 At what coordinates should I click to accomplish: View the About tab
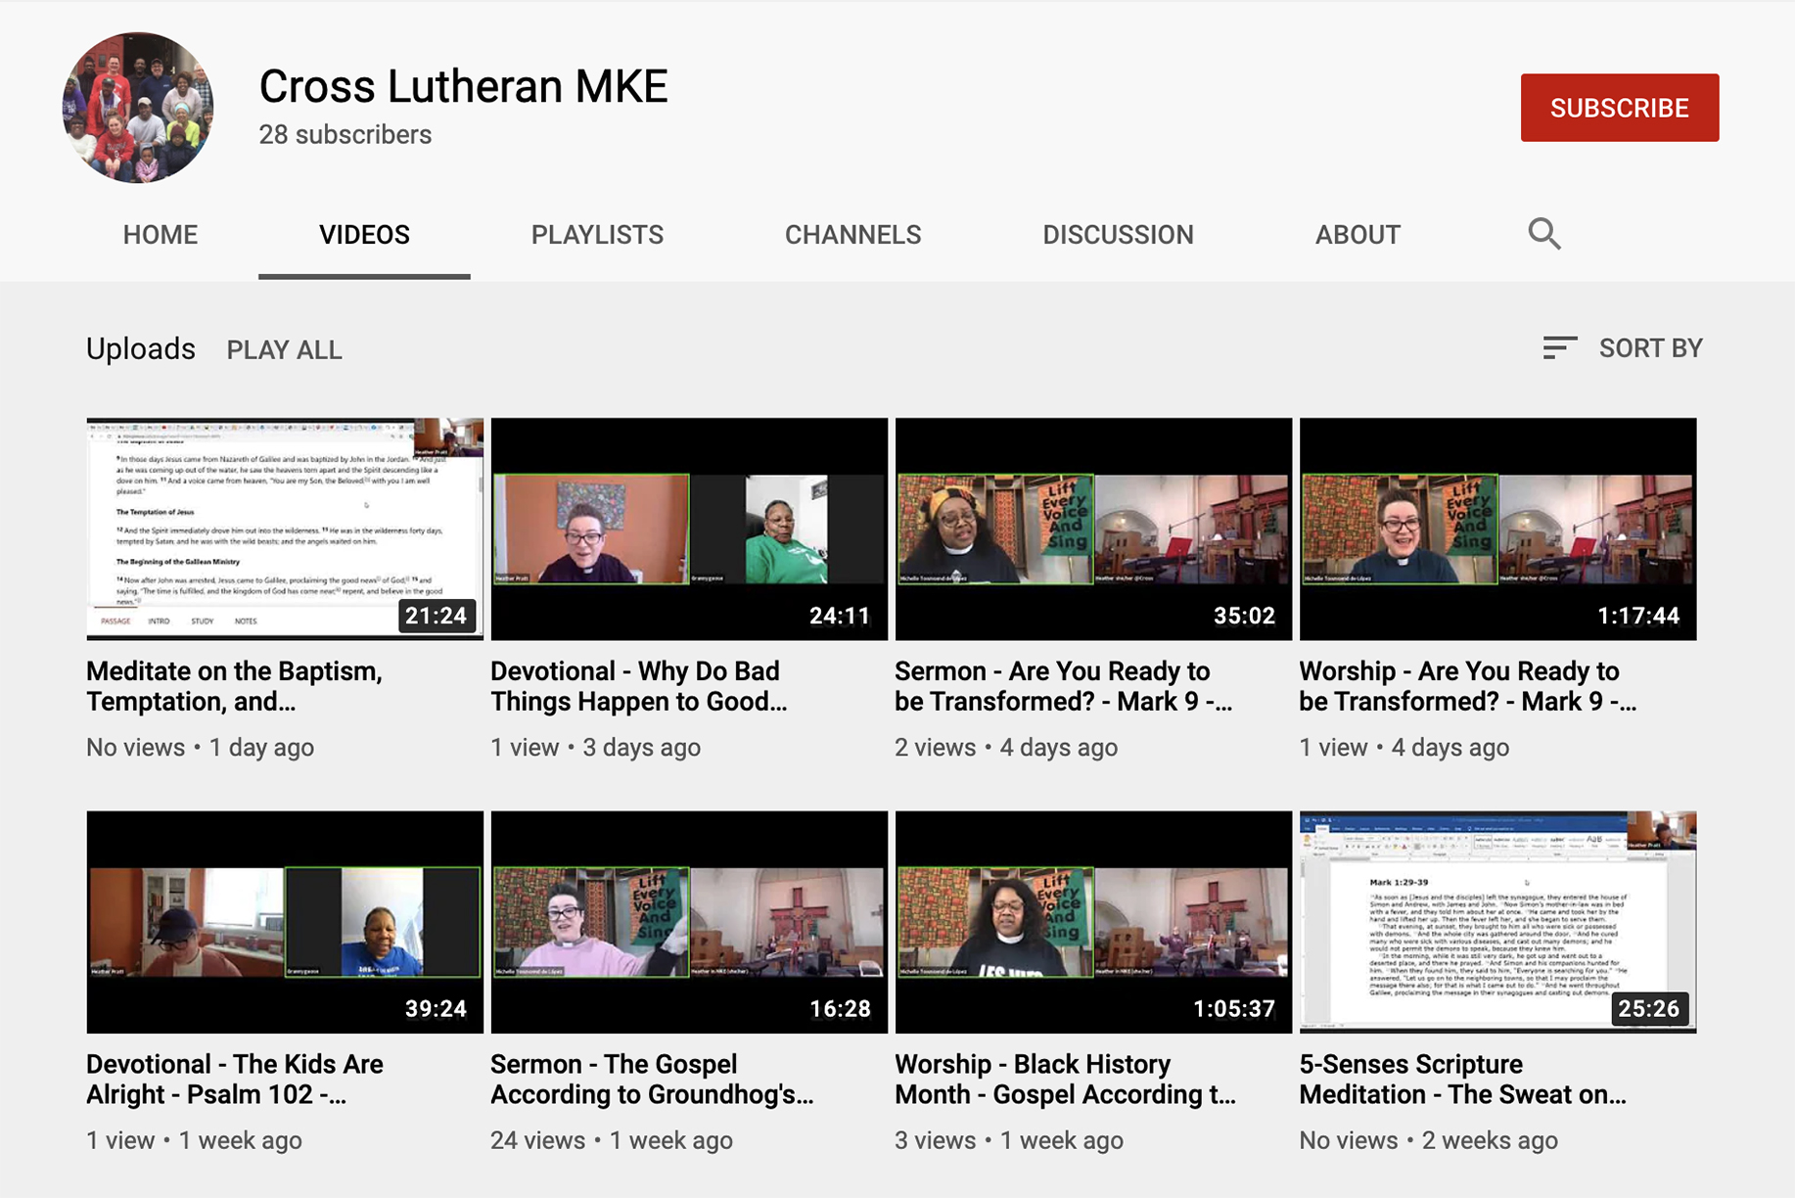(1358, 235)
